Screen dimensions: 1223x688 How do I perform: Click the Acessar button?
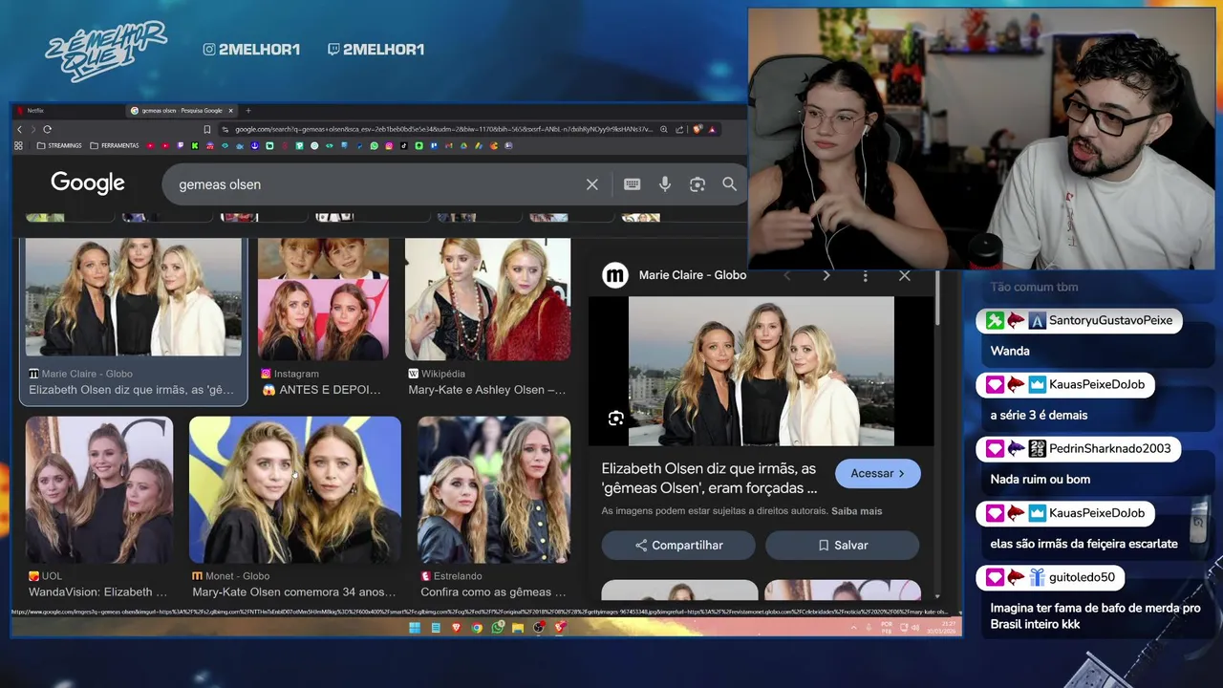[878, 473]
